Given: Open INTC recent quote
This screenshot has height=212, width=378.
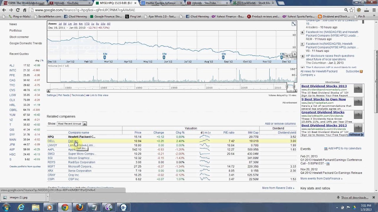Looking at the screenshot, I should point(13,70).
